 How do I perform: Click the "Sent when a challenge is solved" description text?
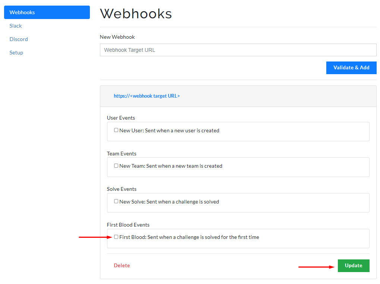point(183,202)
